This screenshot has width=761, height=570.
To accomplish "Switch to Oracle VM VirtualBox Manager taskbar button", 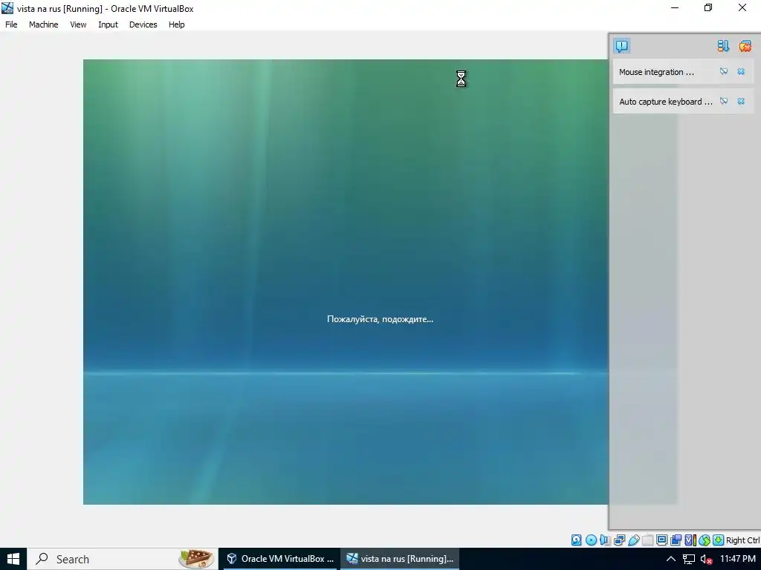I will (x=279, y=559).
